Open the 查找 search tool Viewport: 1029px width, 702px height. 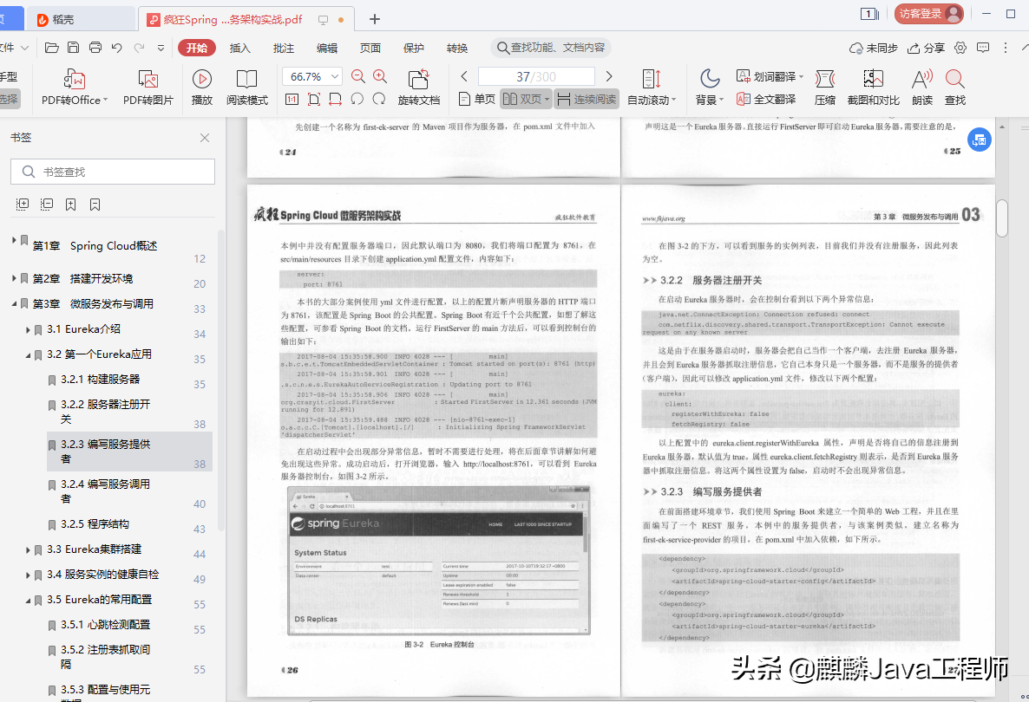coord(955,88)
